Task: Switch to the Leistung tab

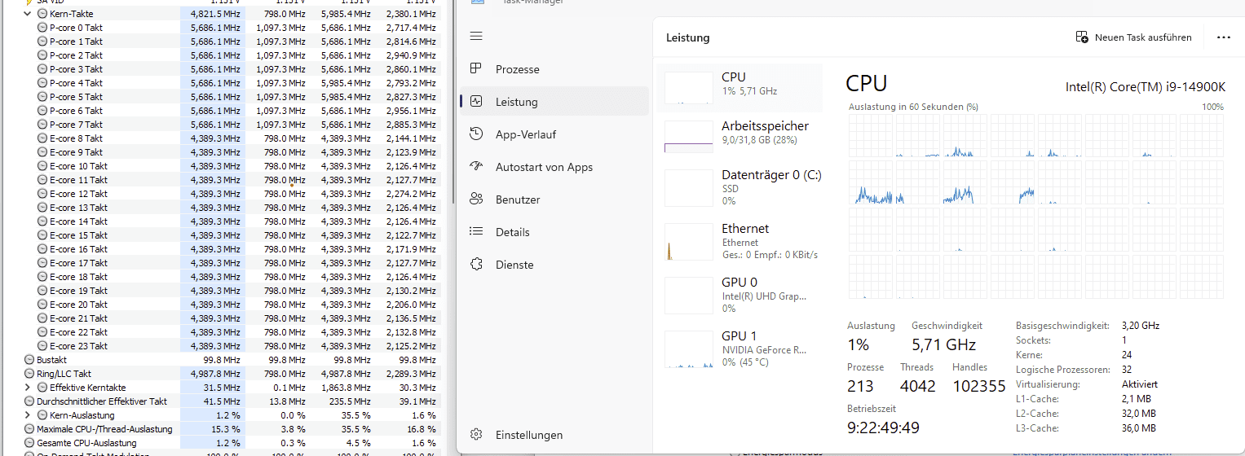Action: click(x=516, y=102)
